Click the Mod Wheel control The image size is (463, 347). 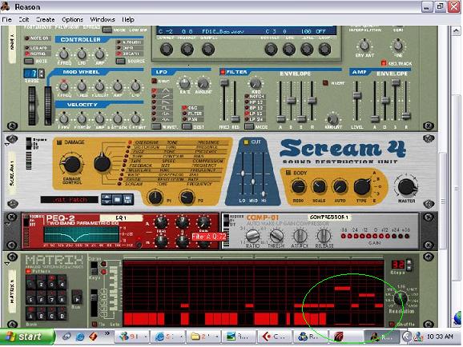tap(48, 106)
